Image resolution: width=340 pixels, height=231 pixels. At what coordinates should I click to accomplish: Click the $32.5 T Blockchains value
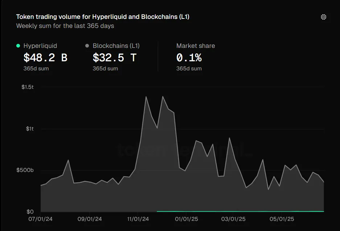pyautogui.click(x=114, y=58)
